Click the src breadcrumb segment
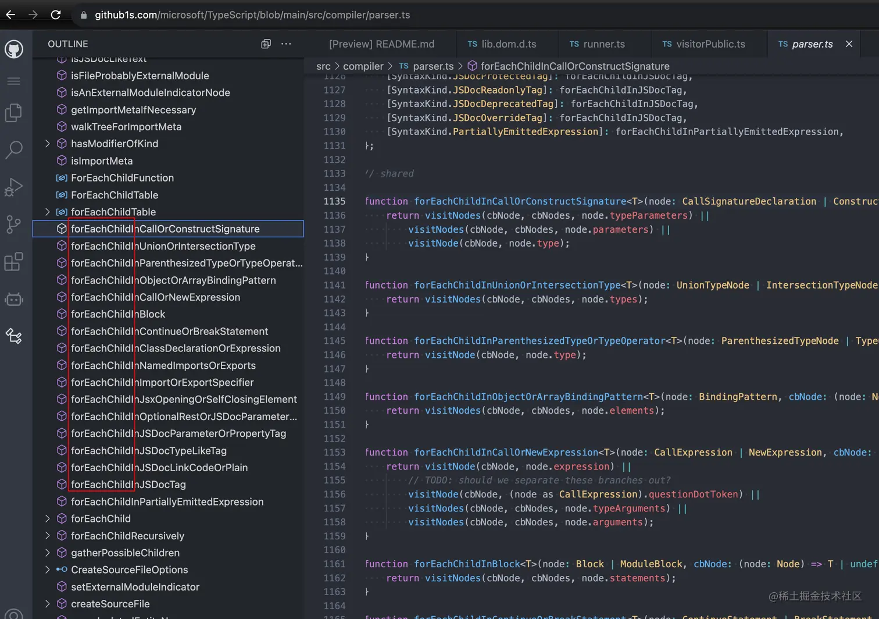 pos(323,66)
